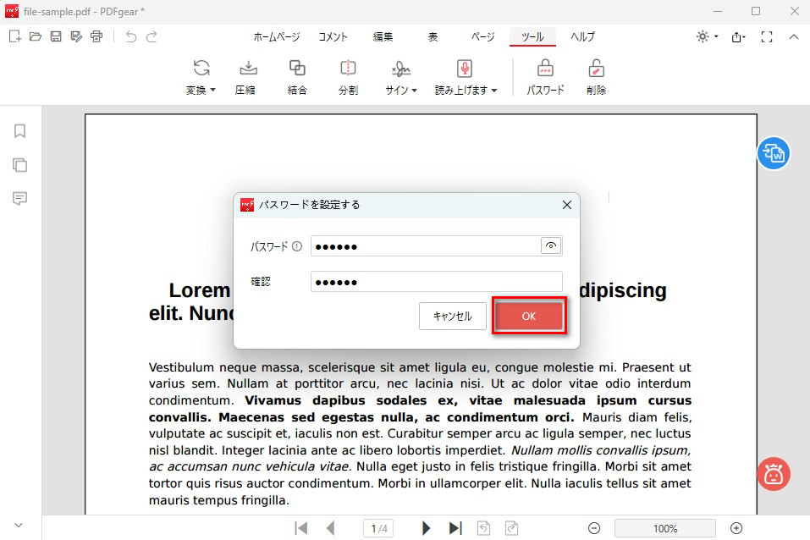
Task: Rotate page clockwise icon
Action: (511, 528)
